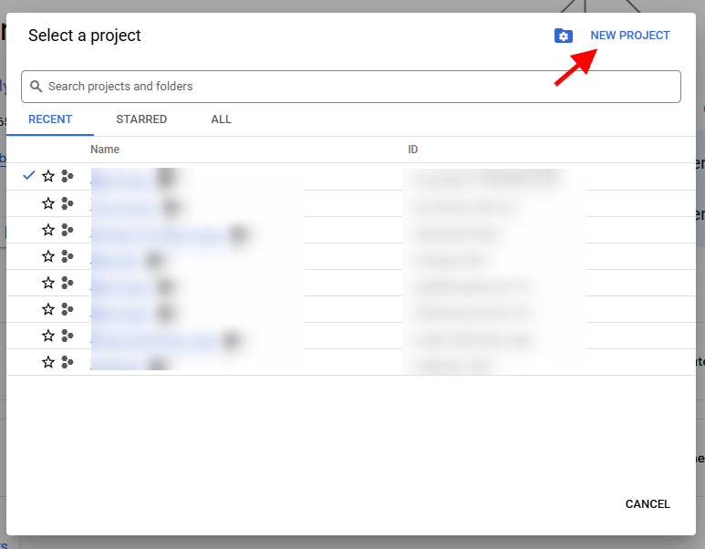
Task: Click the manage resources folder-gear icon
Action: click(564, 36)
